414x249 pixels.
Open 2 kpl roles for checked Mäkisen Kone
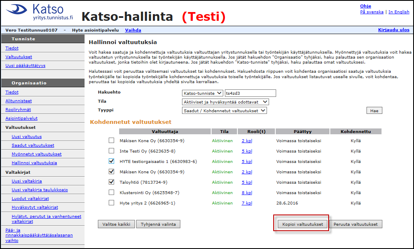247,172
